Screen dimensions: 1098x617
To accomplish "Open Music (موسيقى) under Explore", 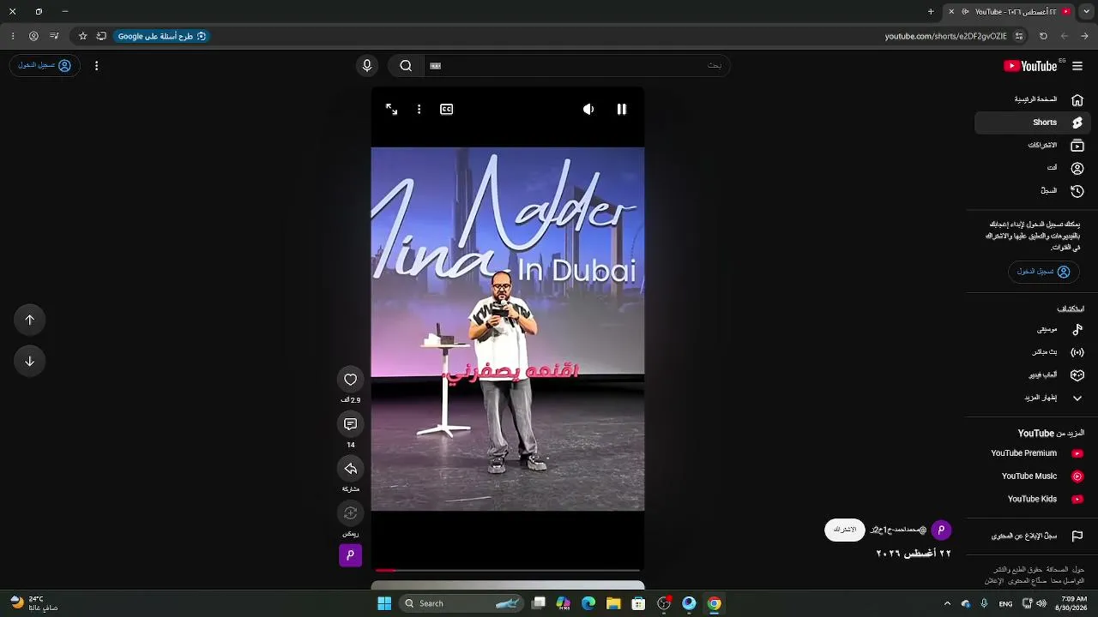I will click(1033, 329).
